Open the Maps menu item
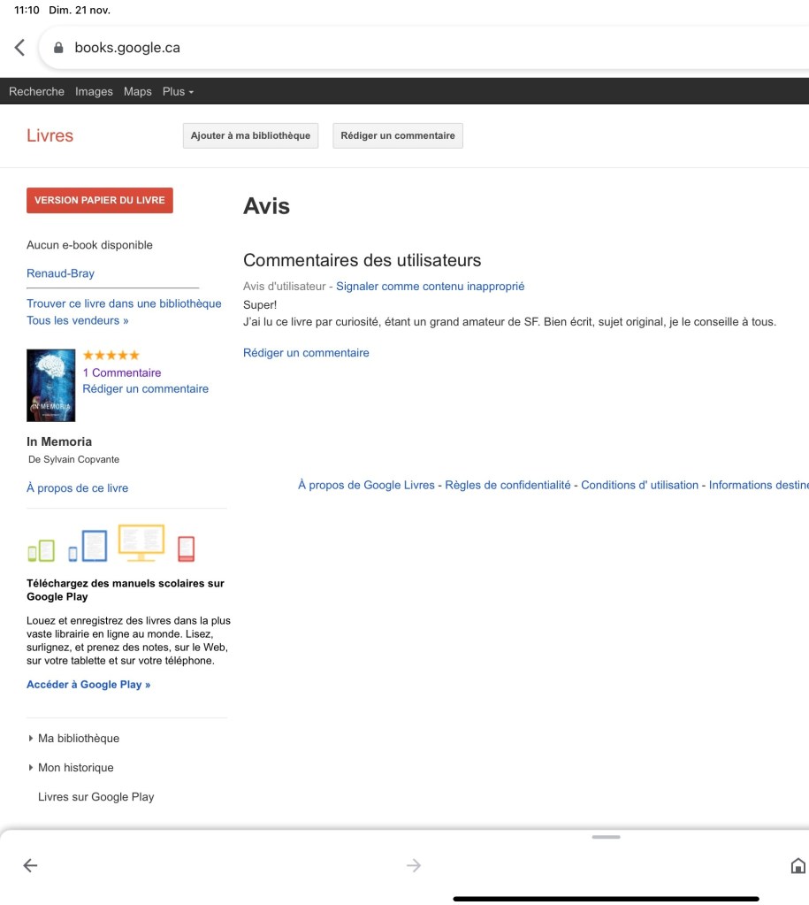Image resolution: width=809 pixels, height=905 pixels. click(x=137, y=91)
